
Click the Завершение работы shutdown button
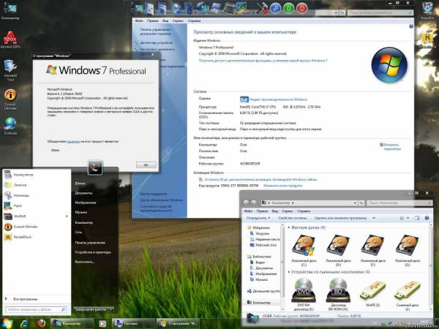(x=91, y=309)
